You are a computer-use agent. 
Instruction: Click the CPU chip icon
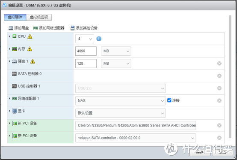tap(15, 36)
